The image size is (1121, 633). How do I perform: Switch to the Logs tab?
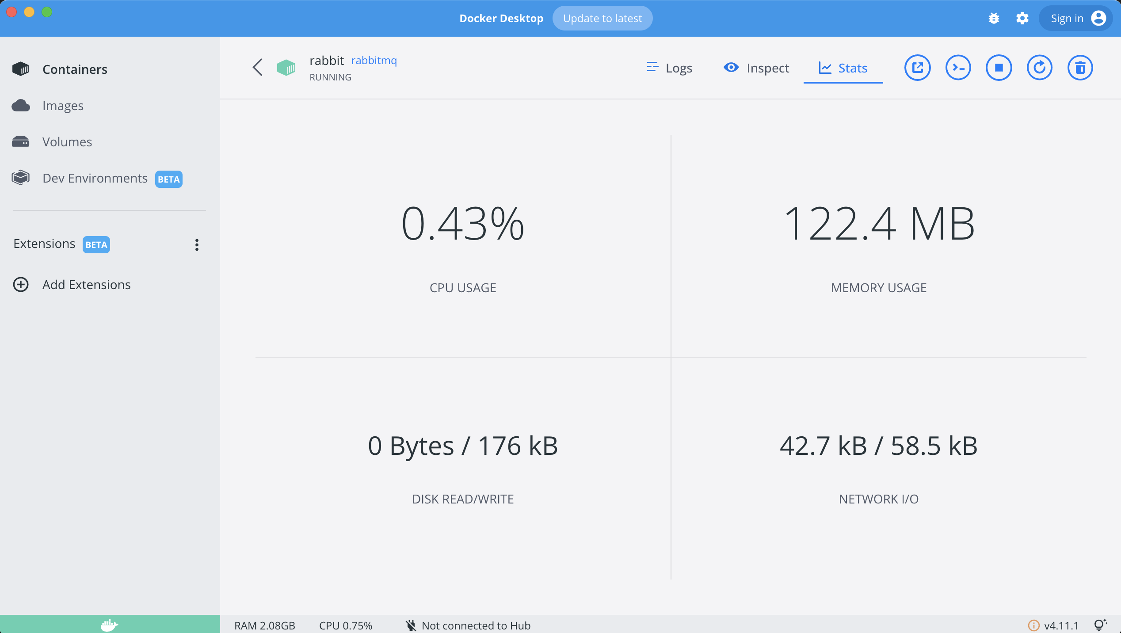[x=669, y=68]
